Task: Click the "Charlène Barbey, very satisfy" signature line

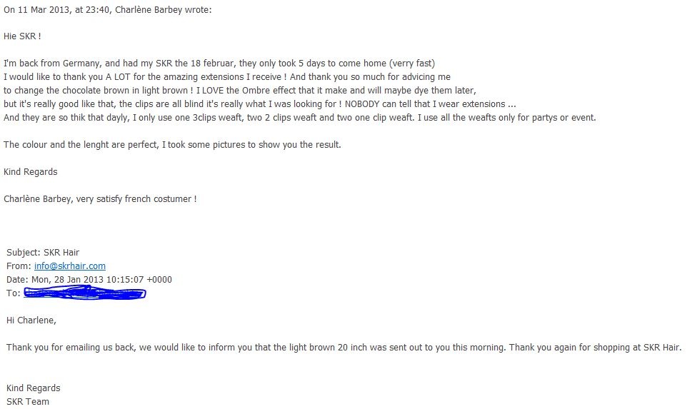Action: [99, 199]
